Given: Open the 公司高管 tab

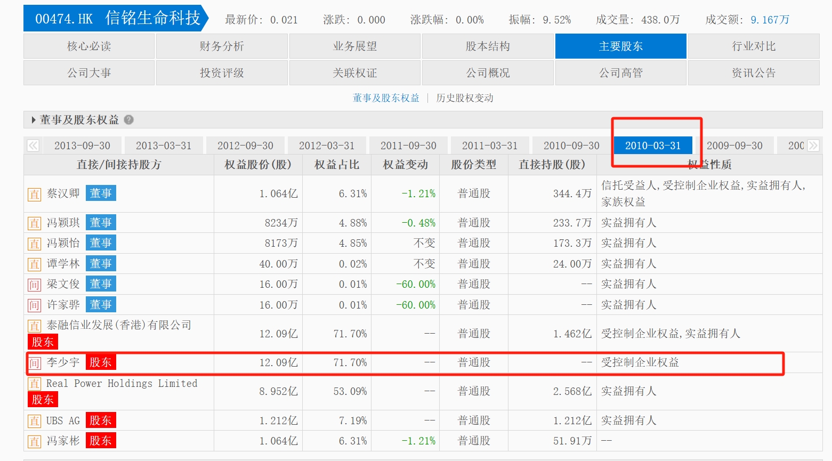Looking at the screenshot, I should (621, 73).
